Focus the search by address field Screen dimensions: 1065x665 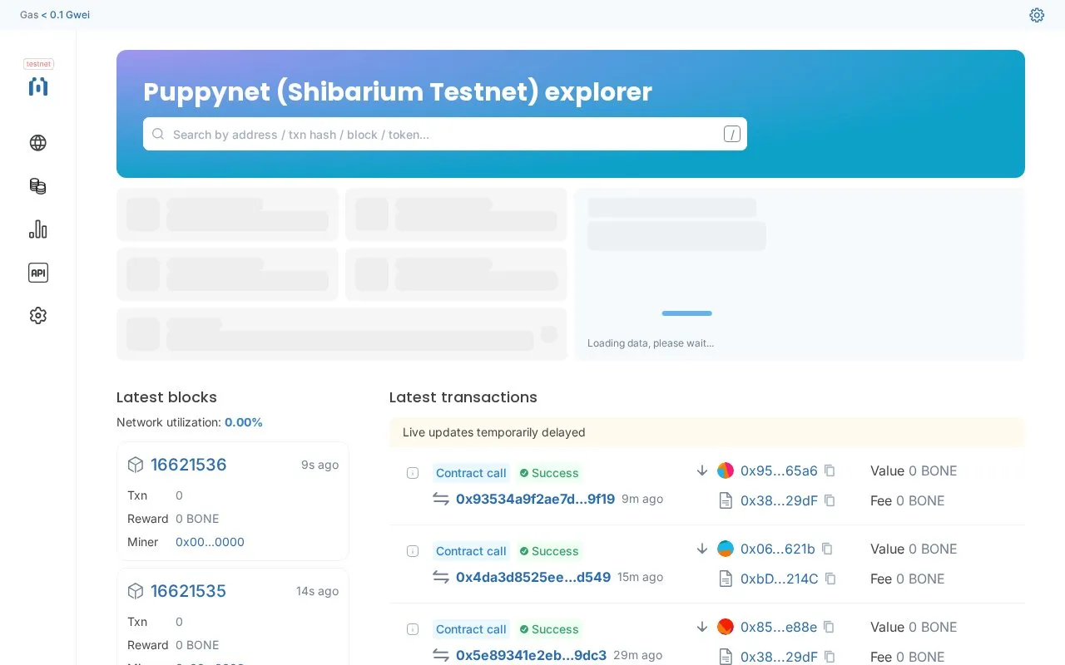tap(445, 134)
